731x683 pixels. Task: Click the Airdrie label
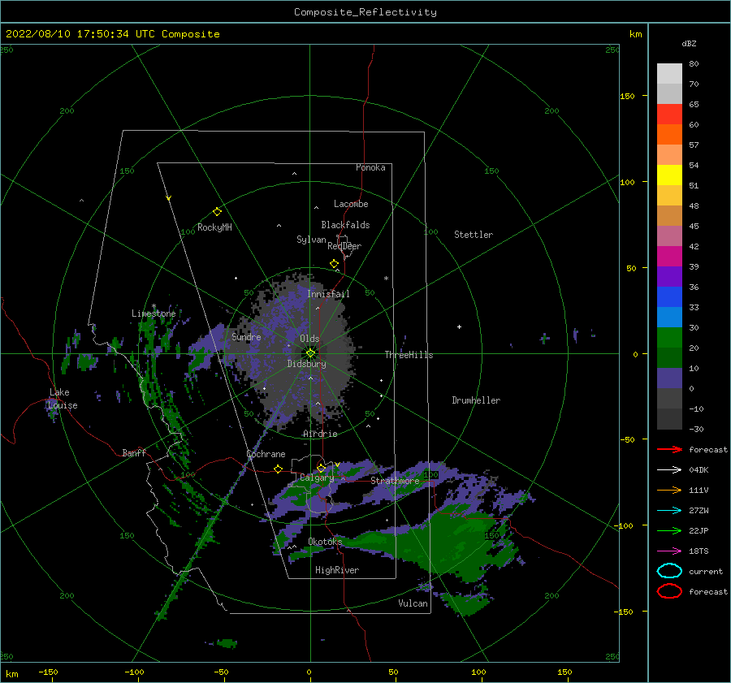point(320,434)
